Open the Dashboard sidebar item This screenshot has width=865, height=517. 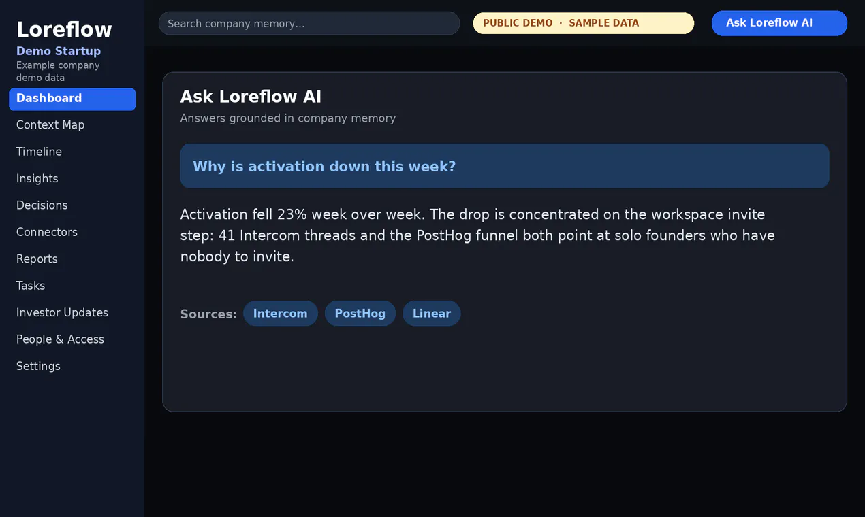point(72,99)
